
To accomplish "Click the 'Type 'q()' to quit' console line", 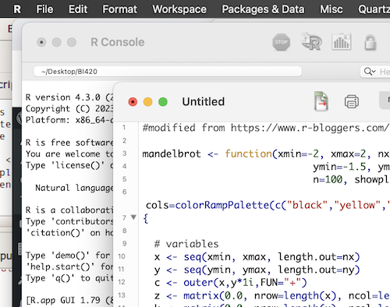I will pyautogui.click(x=69, y=278).
